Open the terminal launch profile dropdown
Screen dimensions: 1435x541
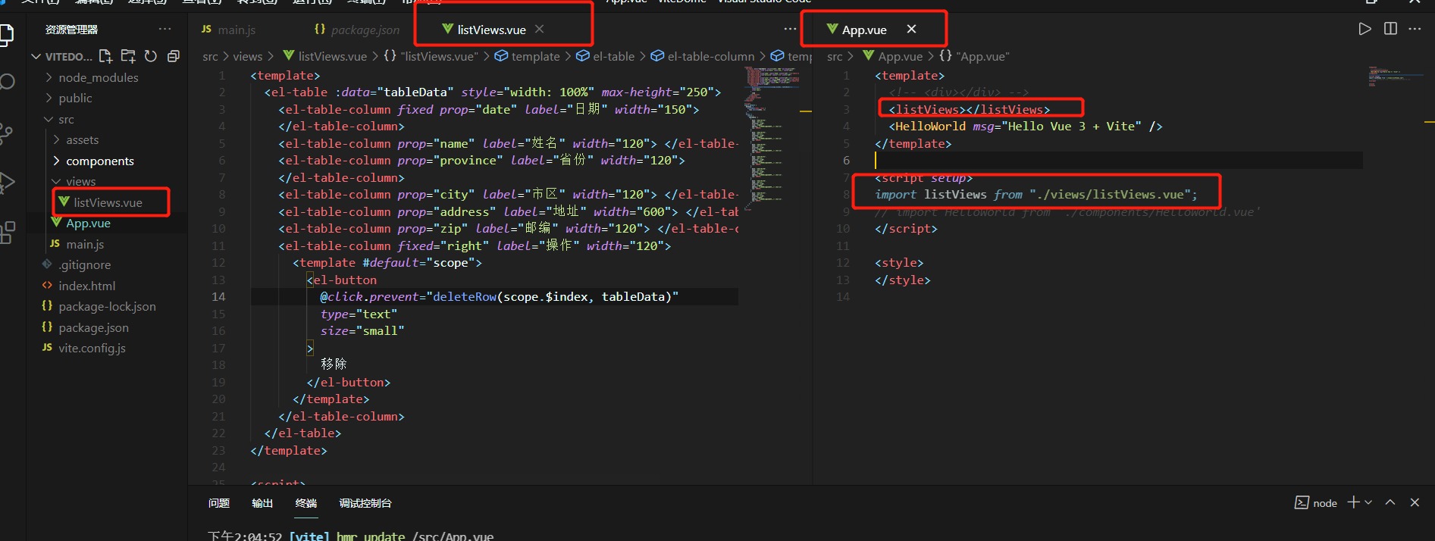coord(1368,502)
